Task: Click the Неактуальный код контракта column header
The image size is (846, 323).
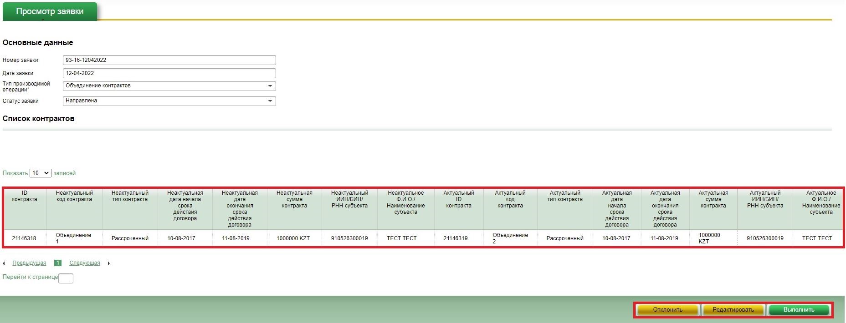Action: [x=74, y=196]
